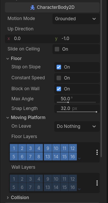Toggle Floor Layers bit 1

click(x=14, y=148)
